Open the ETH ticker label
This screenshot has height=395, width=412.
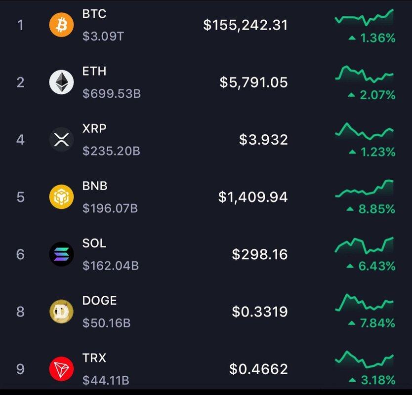click(x=94, y=71)
